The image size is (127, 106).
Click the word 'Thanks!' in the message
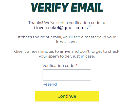pyautogui.click(x=36, y=23)
